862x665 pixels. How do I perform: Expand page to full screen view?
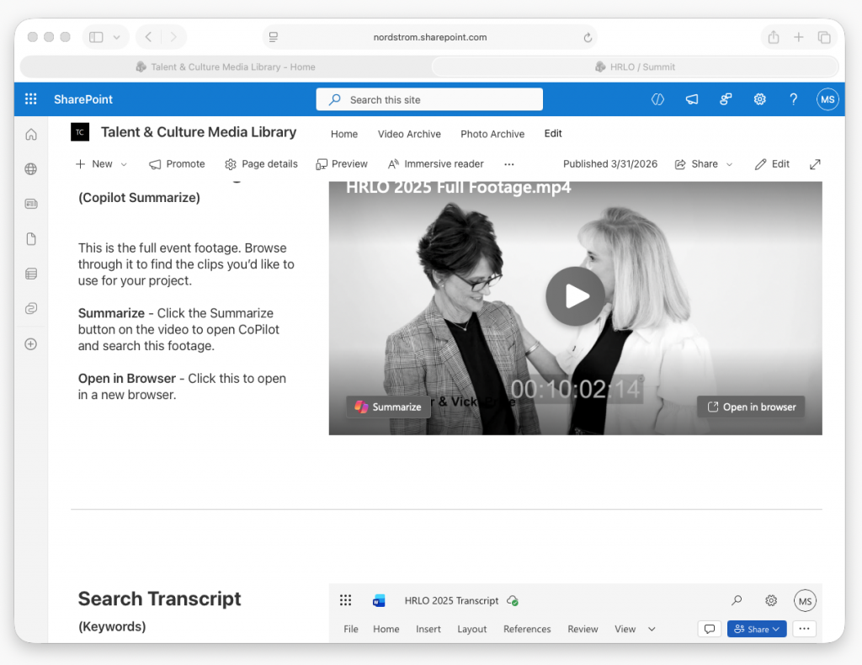point(815,164)
